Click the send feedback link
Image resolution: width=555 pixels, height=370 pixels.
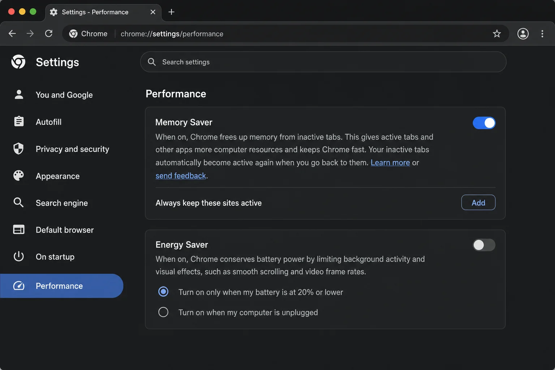[x=181, y=176]
